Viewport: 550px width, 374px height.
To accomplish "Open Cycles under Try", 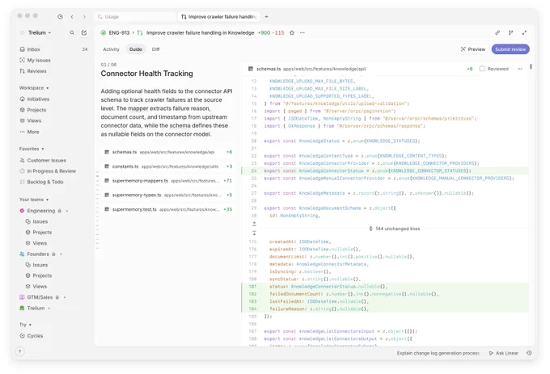I will (53, 335).
